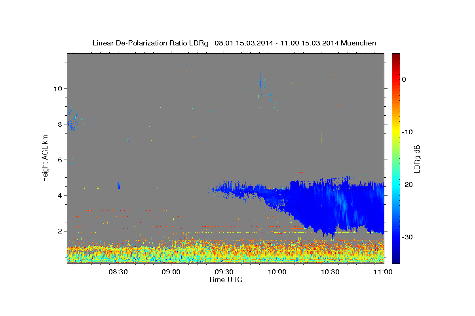Click the '08:01 15.03.2014' start time in title

pos(243,43)
